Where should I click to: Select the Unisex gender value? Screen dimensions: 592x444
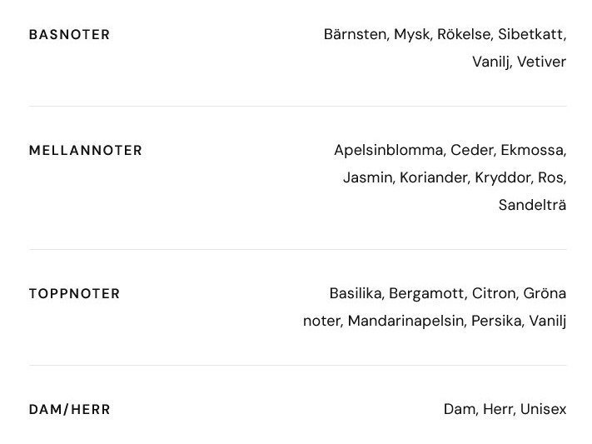click(x=543, y=410)
